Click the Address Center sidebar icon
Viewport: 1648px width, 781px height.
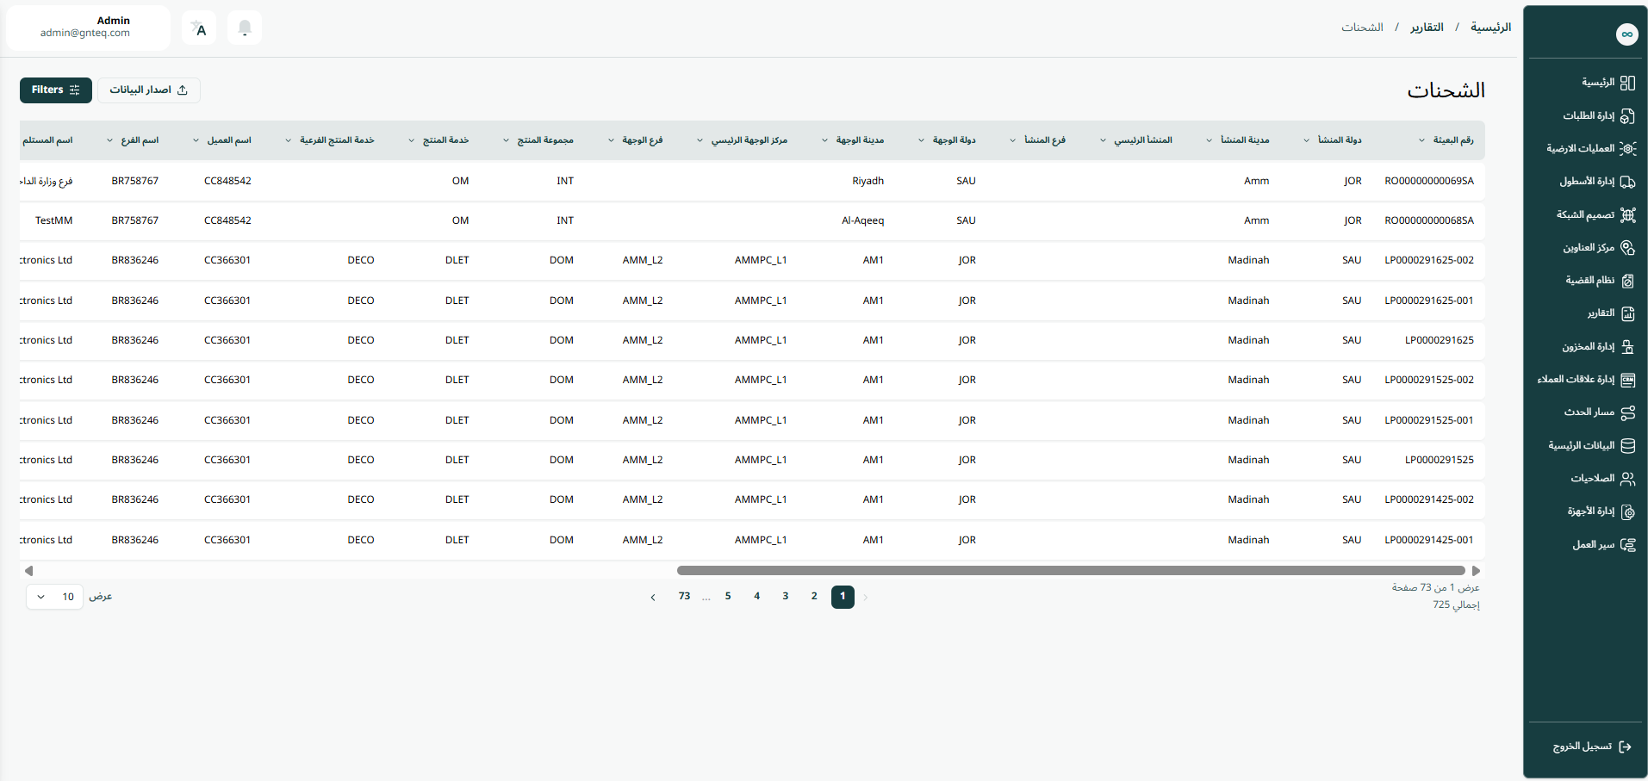(1627, 248)
